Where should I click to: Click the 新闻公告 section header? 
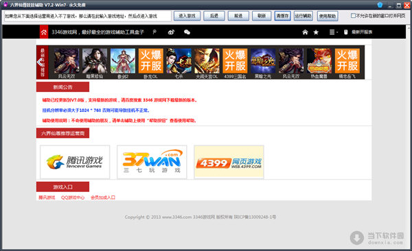point(62,87)
